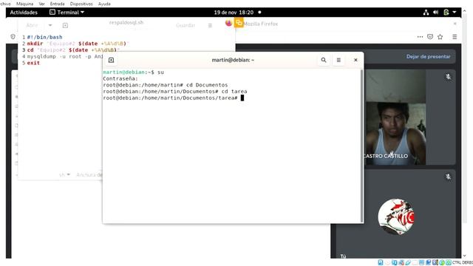This screenshot has height=266, width=473.
Task: Open the sh language dropdown in editor status bar
Action: coord(64,174)
